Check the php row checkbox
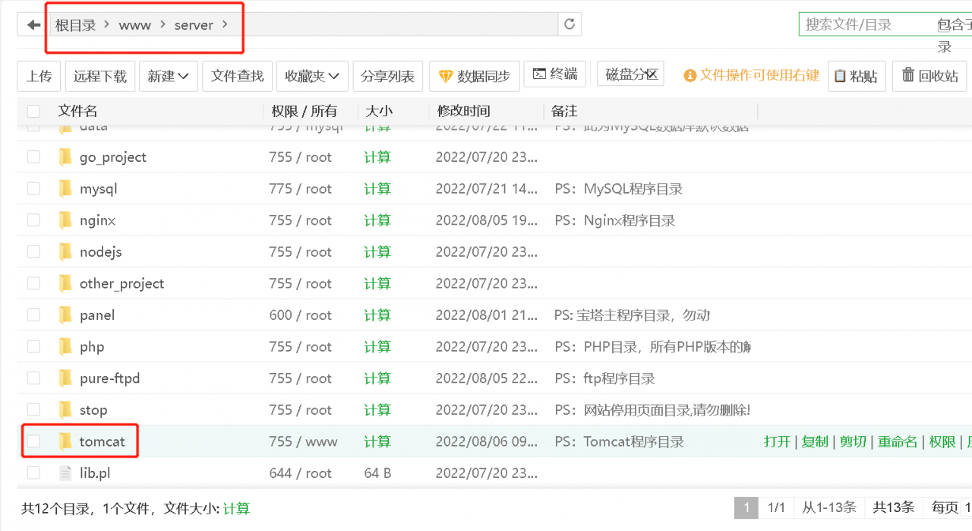 [x=33, y=346]
